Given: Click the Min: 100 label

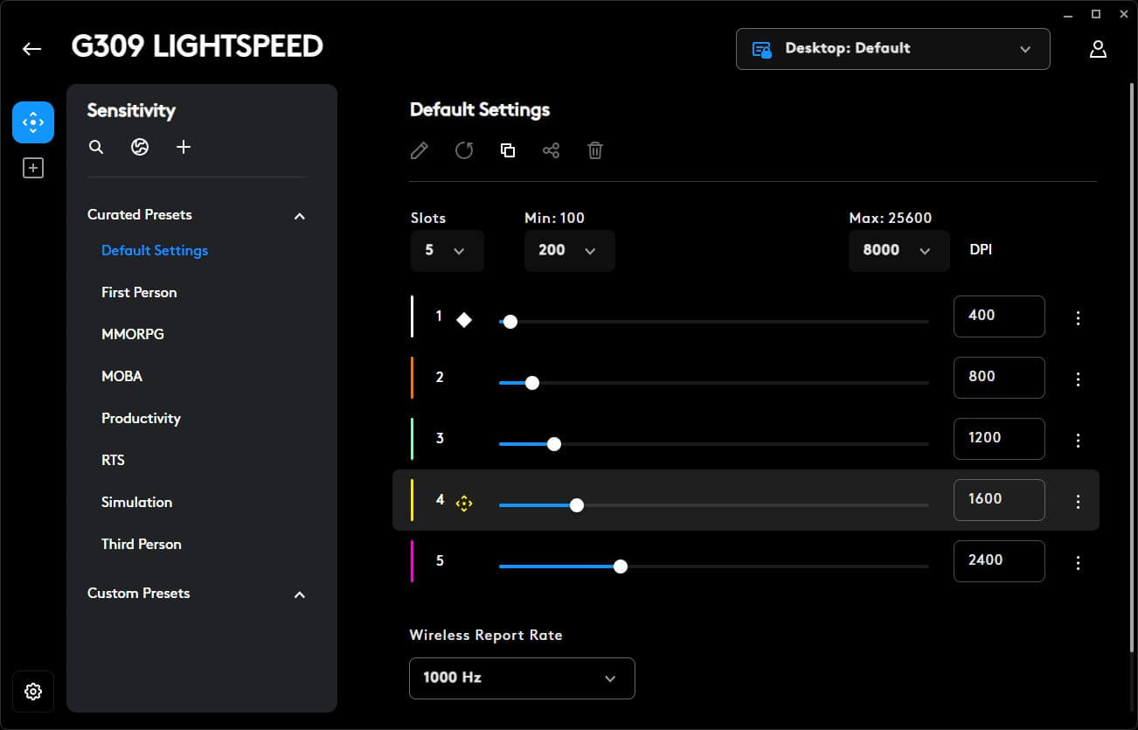Looking at the screenshot, I should tap(554, 218).
